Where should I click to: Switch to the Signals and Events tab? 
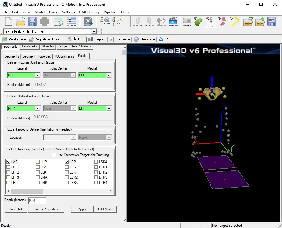pos(47,39)
